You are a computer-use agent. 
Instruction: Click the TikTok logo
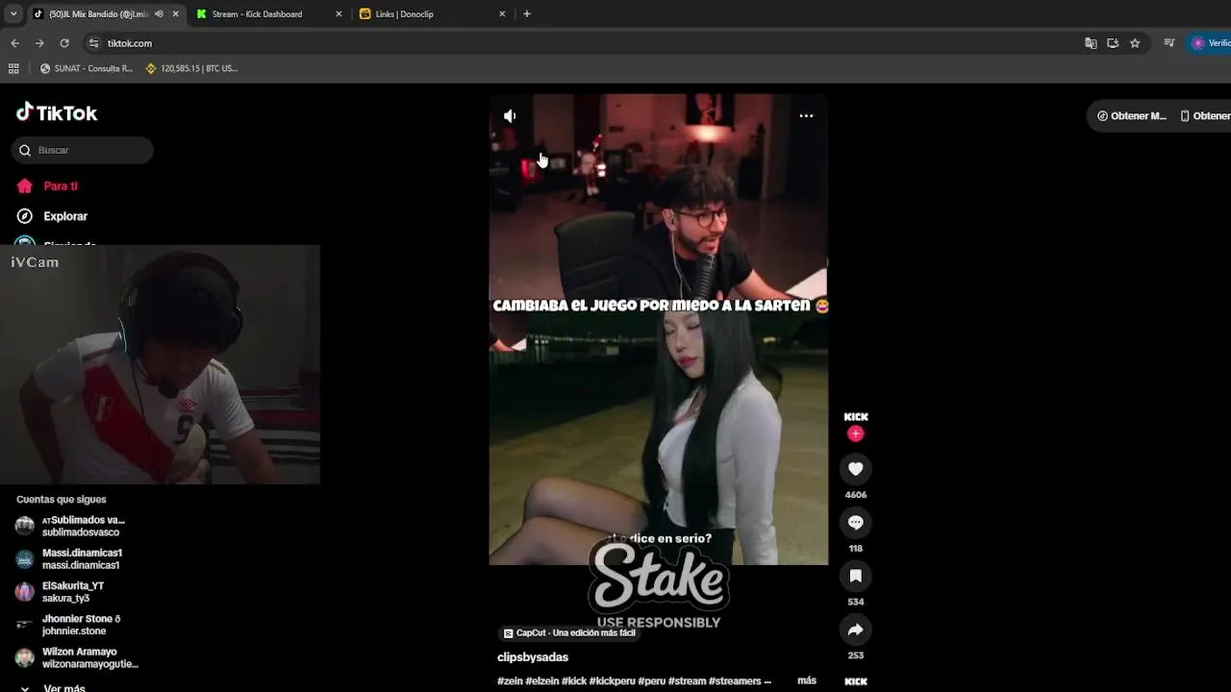coord(57,112)
